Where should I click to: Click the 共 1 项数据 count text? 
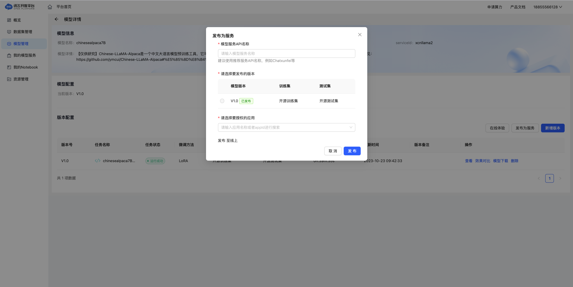(66, 178)
